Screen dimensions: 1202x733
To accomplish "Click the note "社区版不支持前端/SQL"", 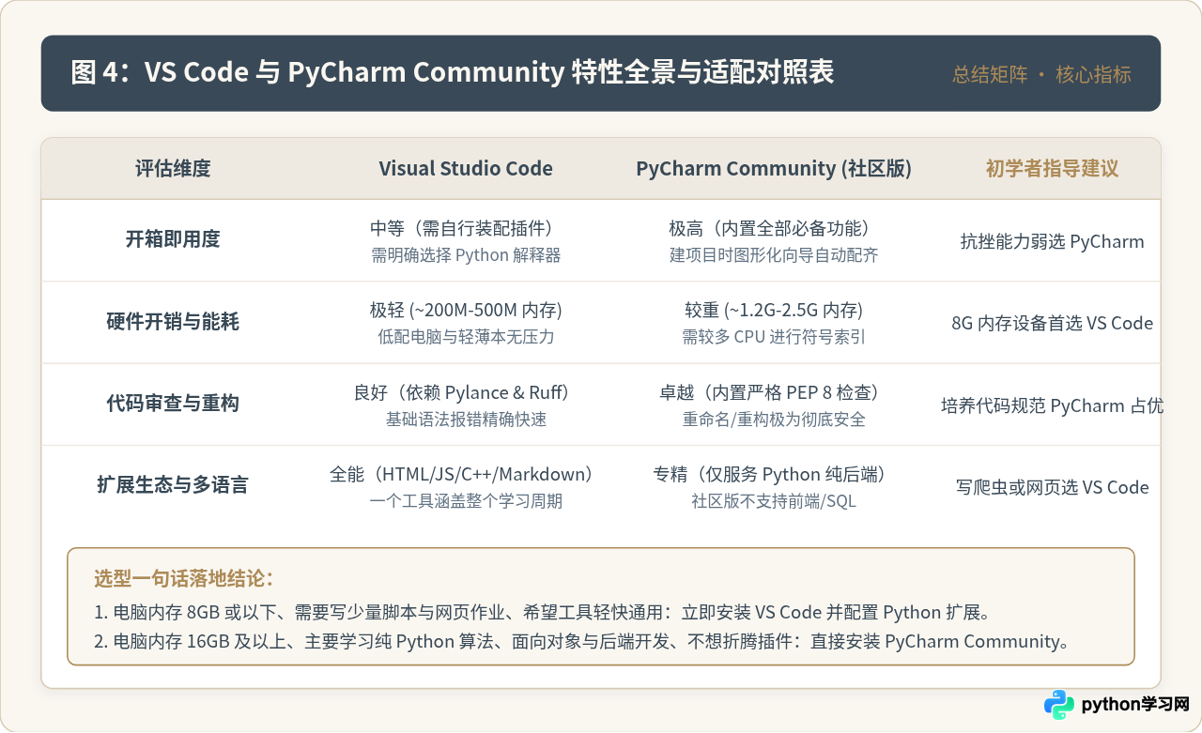I will tap(774, 501).
